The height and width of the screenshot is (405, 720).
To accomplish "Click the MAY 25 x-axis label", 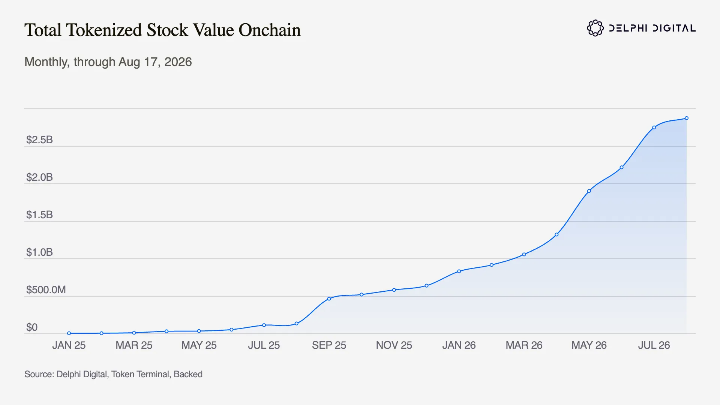I will pos(199,345).
